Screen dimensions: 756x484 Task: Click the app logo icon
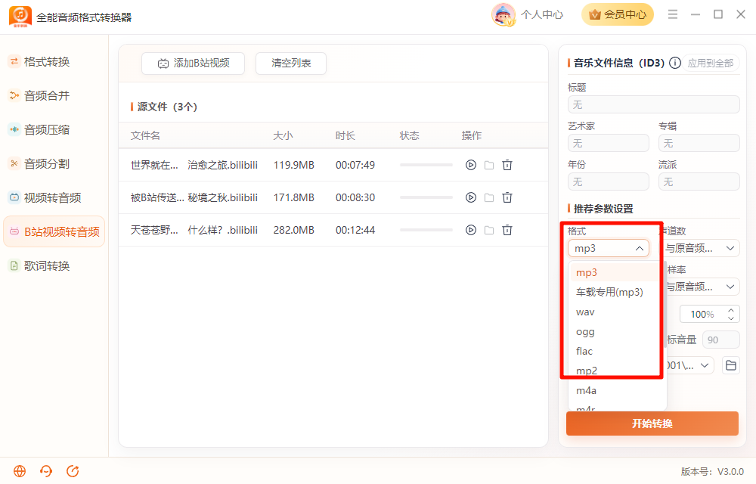pyautogui.click(x=20, y=17)
